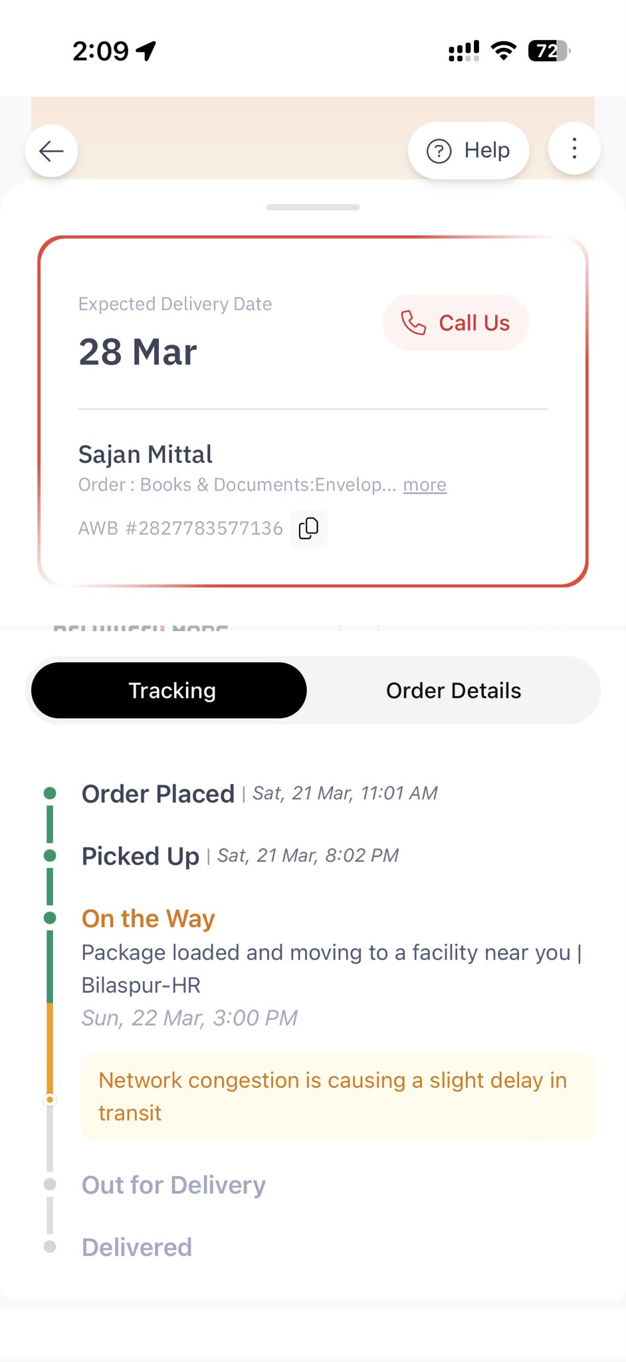Tap the 28 Mar expected delivery date

(x=138, y=352)
